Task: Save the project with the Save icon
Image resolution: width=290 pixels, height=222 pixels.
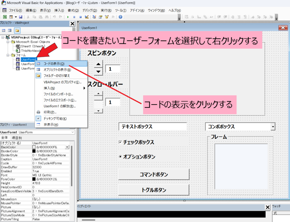Action: [x=21, y=16]
